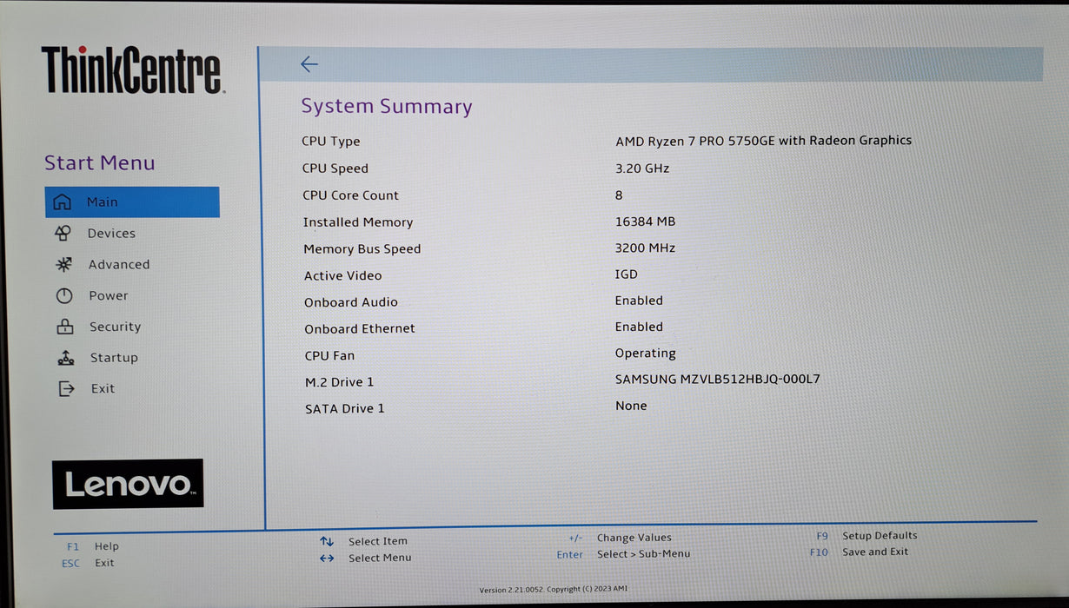Click F10 Save and Exit
Screen dimensions: 1069x608
pyautogui.click(x=859, y=552)
